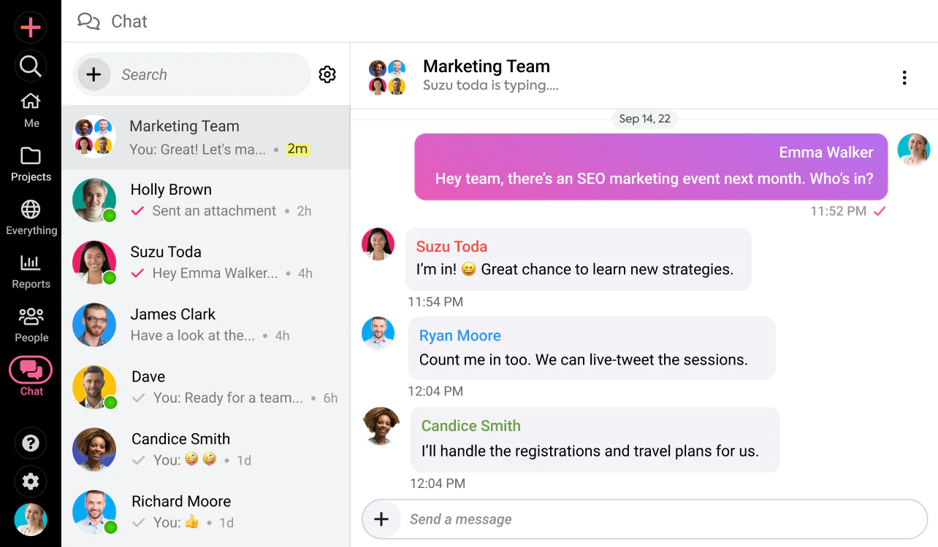Viewport: 938px width, 547px height.
Task: Open Holly Brown's chat
Action: tap(206, 199)
